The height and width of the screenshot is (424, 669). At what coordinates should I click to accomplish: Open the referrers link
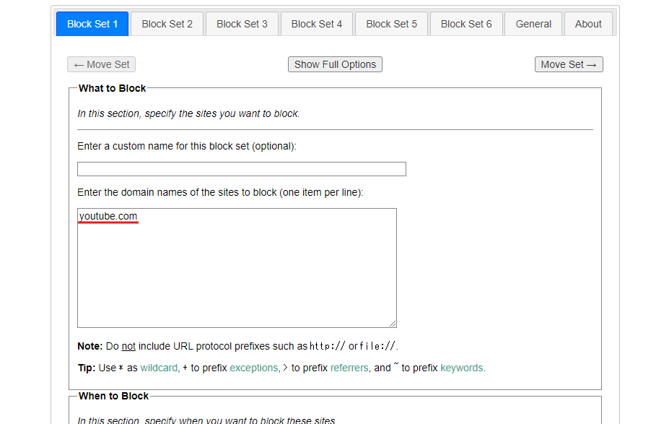(x=349, y=368)
